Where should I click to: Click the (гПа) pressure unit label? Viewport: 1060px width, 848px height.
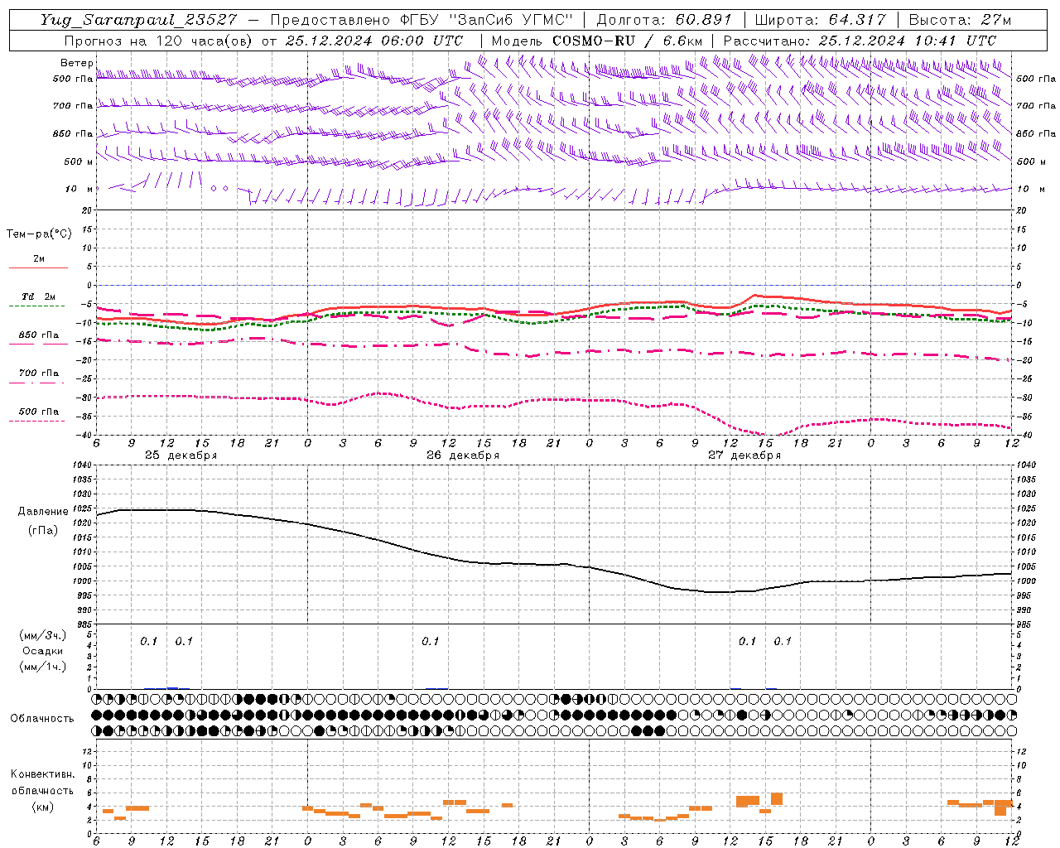(x=43, y=530)
